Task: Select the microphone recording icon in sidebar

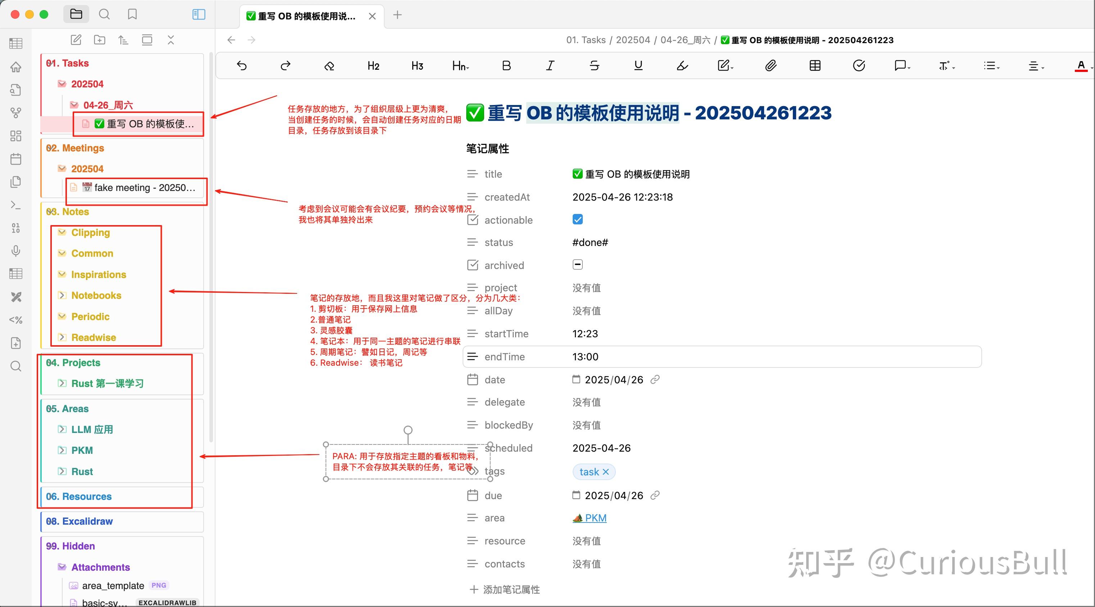Action: point(16,251)
